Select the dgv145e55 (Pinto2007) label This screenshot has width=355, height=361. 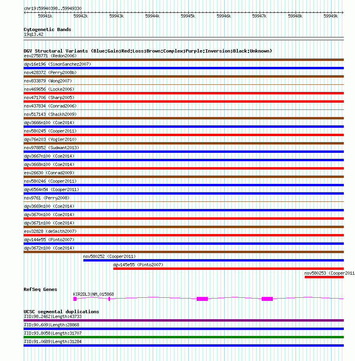(138, 265)
